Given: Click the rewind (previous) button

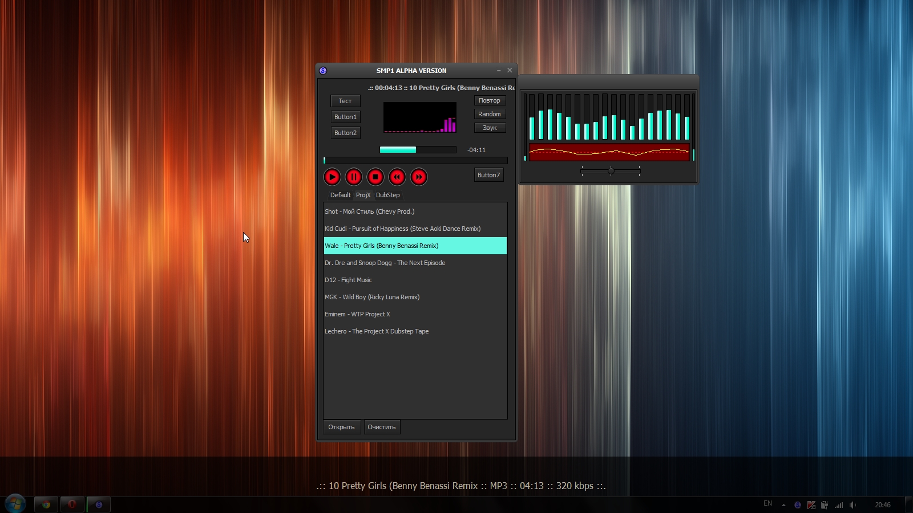Looking at the screenshot, I should point(397,177).
